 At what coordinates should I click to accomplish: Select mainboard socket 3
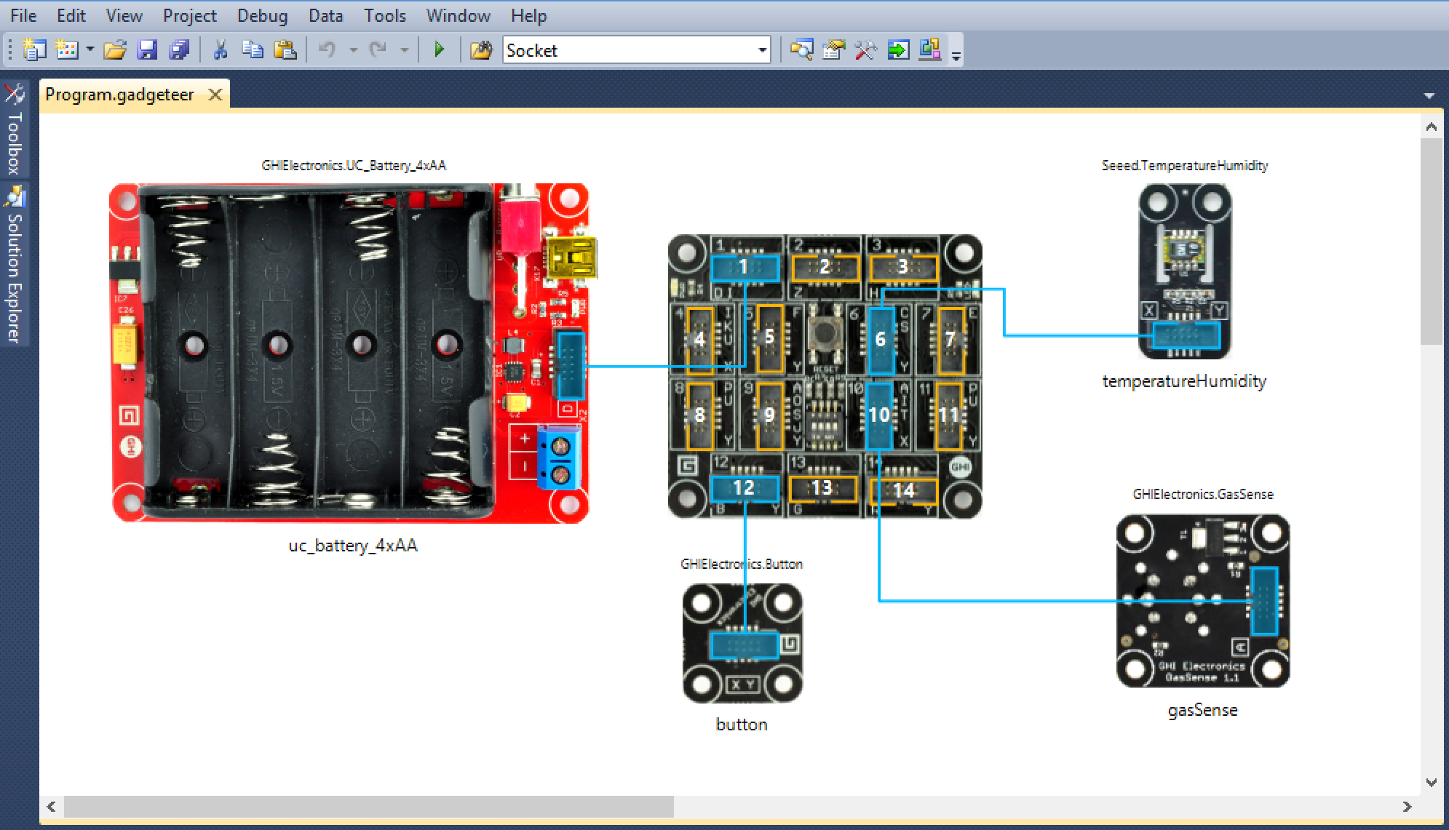tap(903, 268)
